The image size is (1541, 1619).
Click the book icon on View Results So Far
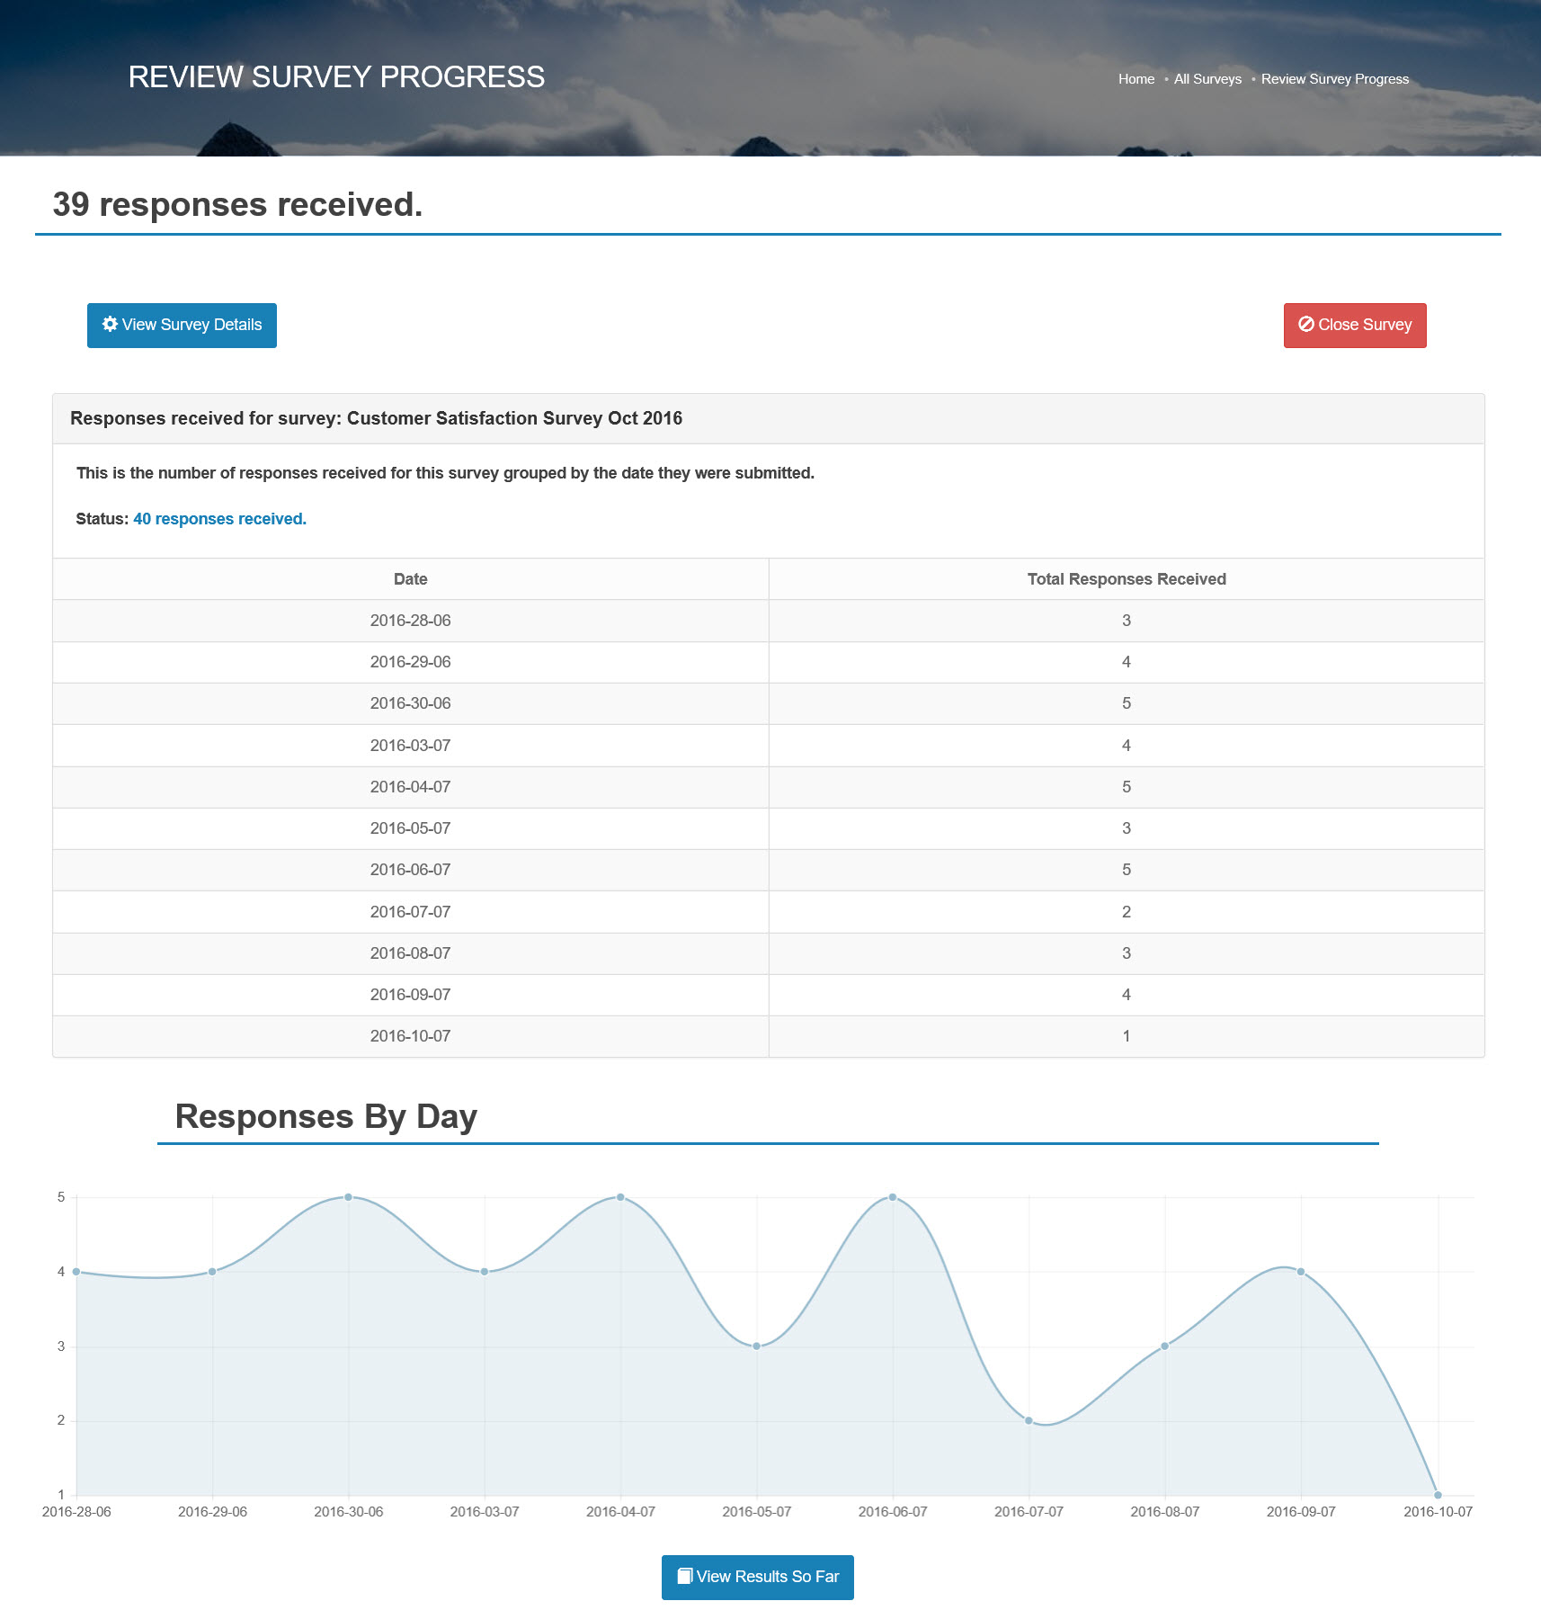pyautogui.click(x=685, y=1577)
